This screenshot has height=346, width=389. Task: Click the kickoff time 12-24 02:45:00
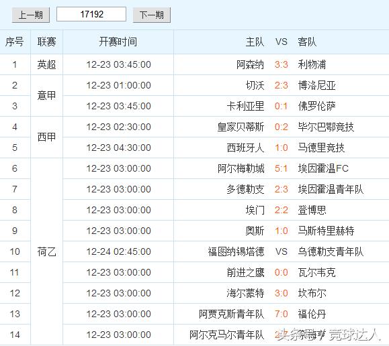[x=119, y=252]
